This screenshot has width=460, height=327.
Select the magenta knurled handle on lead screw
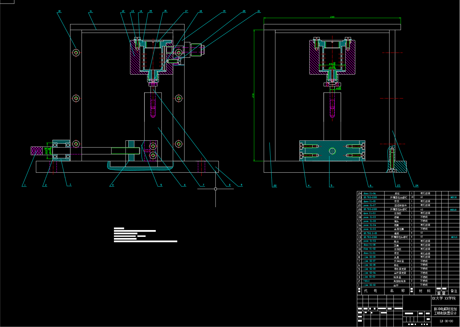click(x=36, y=151)
